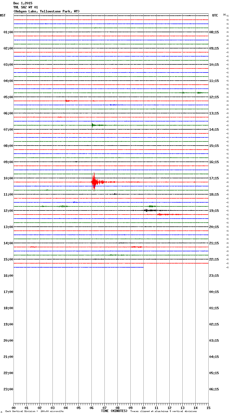Click the 08:15 UTC time label
230x415 pixels.
pos(214,32)
